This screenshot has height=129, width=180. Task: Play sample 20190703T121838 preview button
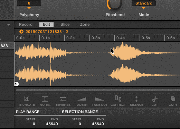21,32
